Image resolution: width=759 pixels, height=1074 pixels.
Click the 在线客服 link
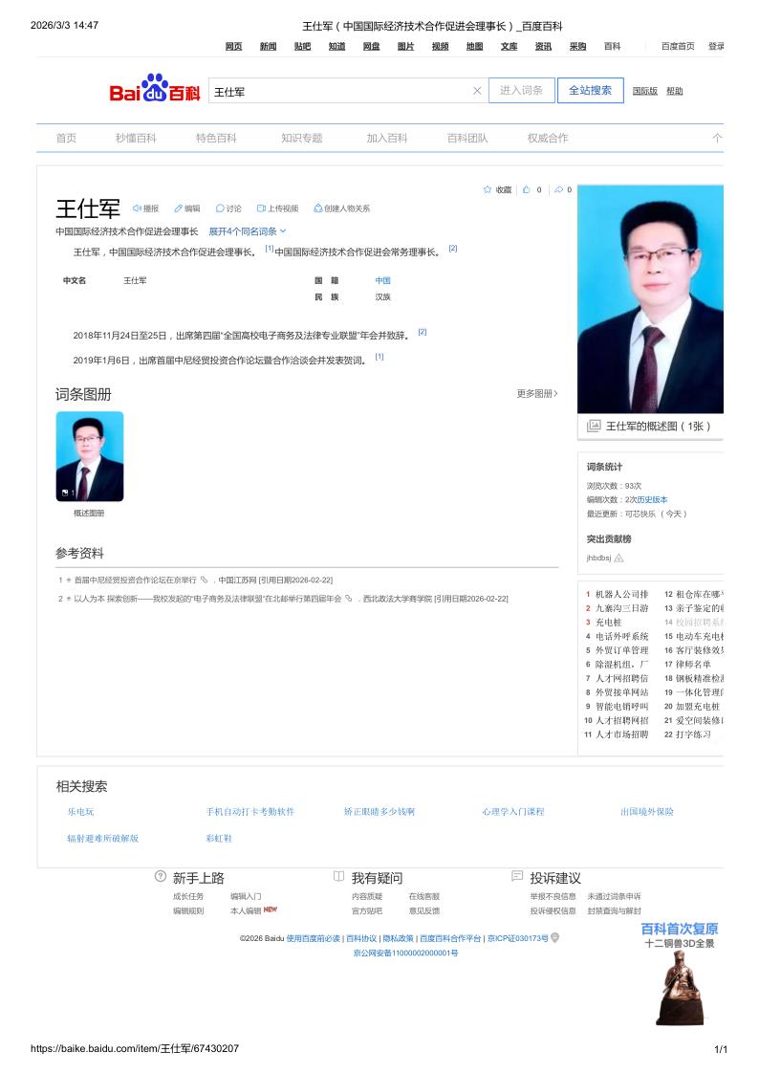(x=424, y=897)
